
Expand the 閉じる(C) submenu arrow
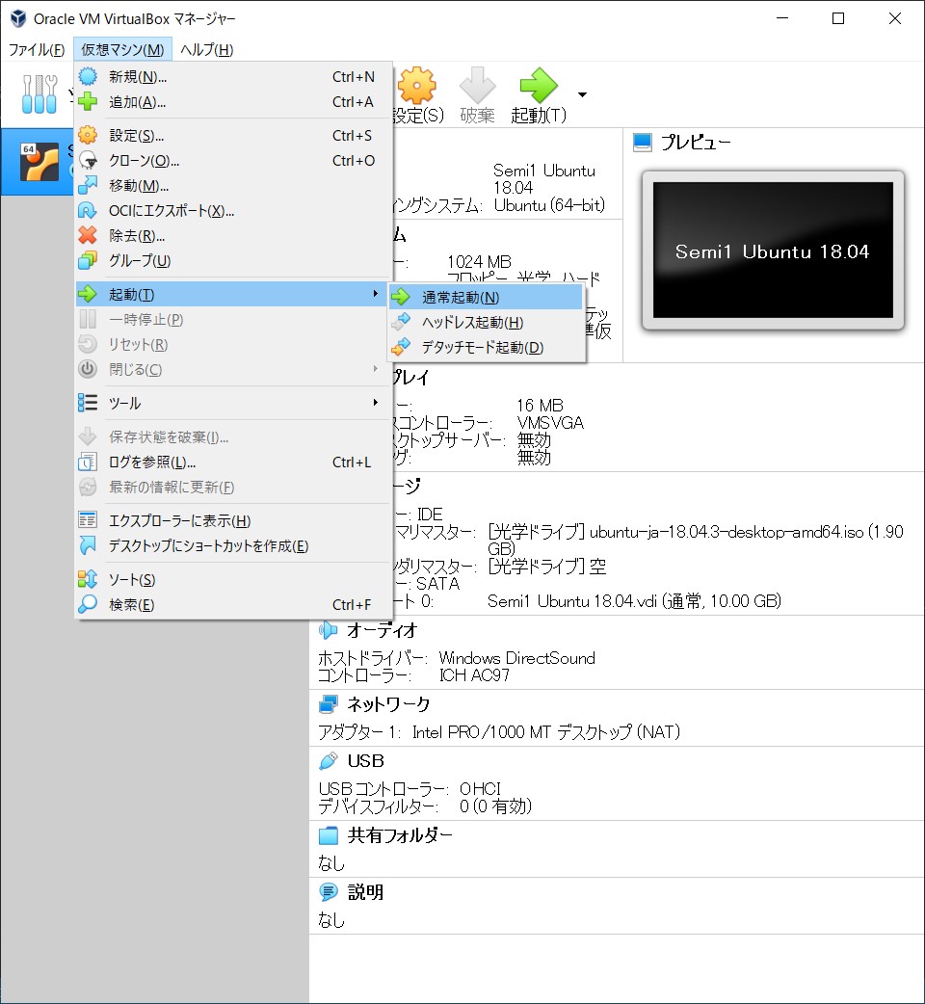point(376,369)
